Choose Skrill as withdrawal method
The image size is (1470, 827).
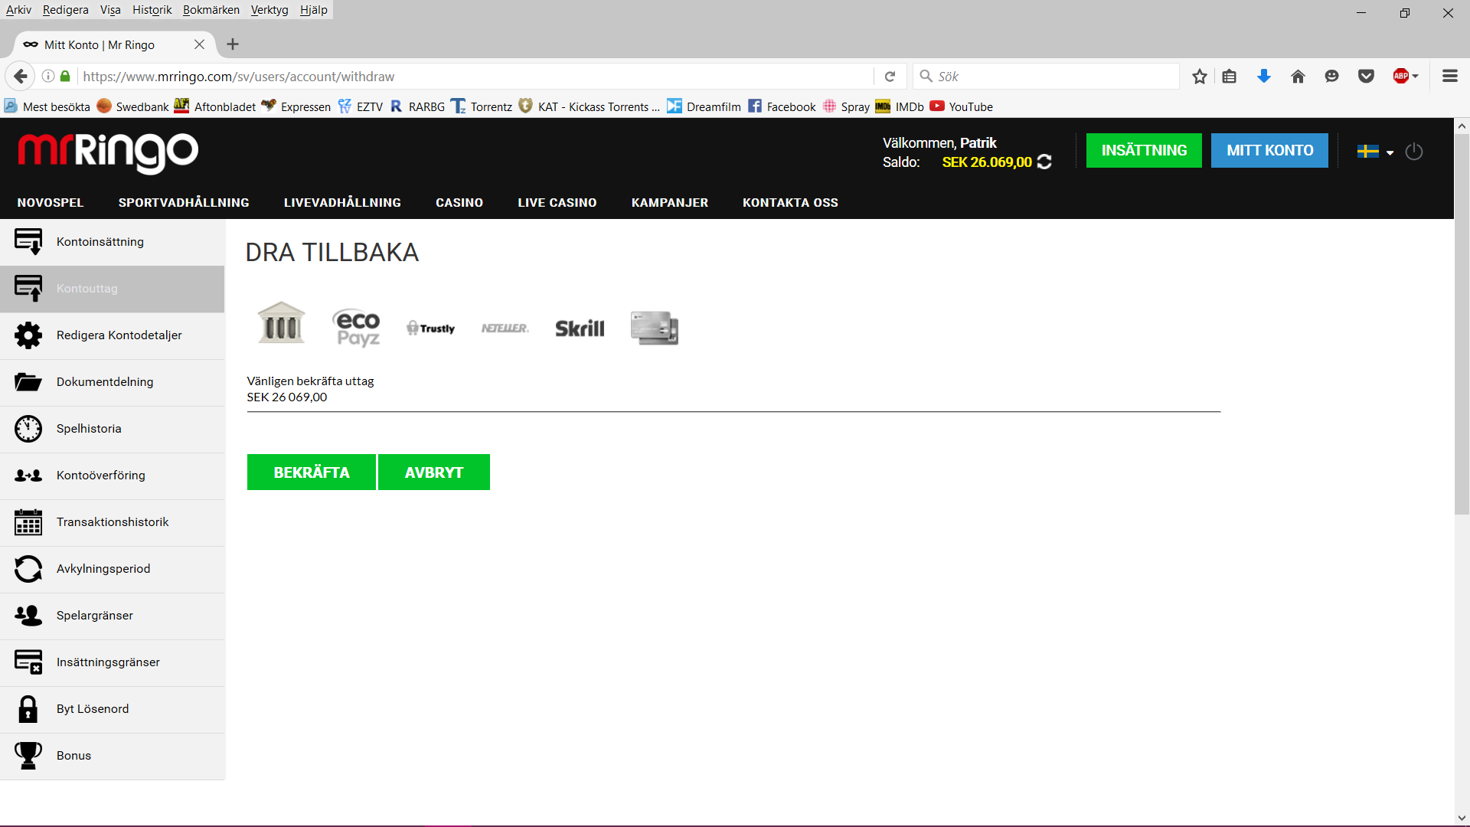click(x=580, y=329)
